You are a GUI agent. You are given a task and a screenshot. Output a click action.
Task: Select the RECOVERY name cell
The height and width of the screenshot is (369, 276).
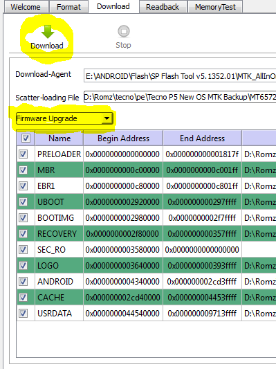(x=59, y=234)
